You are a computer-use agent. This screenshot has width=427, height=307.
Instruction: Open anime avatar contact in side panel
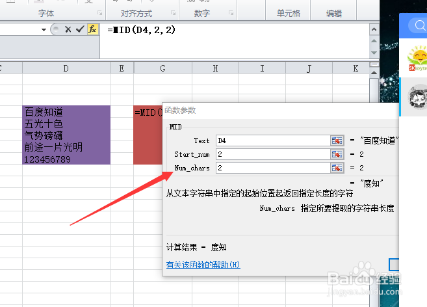pos(417,97)
